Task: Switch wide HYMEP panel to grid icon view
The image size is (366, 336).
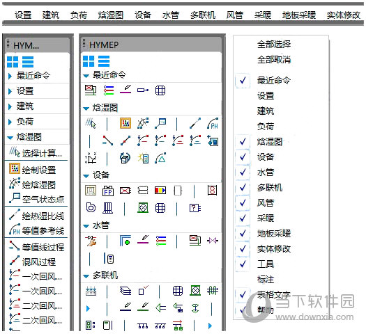Action: pyautogui.click(x=89, y=61)
